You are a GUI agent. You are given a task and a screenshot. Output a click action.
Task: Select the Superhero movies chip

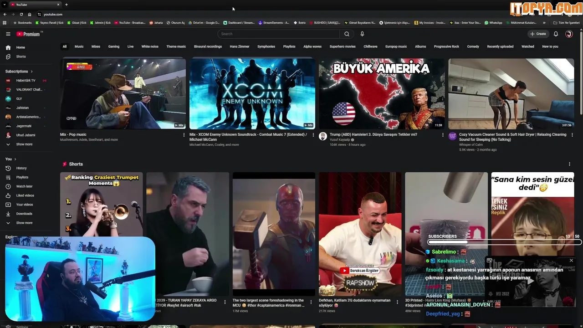coord(343,46)
